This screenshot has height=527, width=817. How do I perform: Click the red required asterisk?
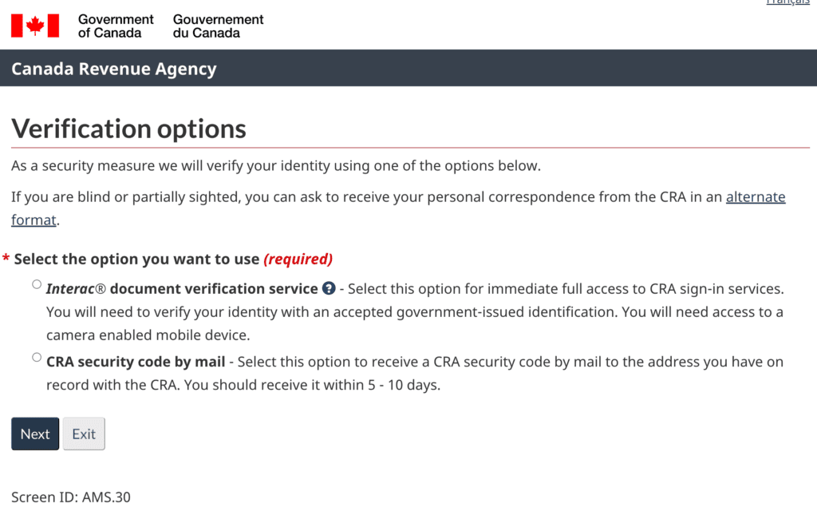(6, 258)
